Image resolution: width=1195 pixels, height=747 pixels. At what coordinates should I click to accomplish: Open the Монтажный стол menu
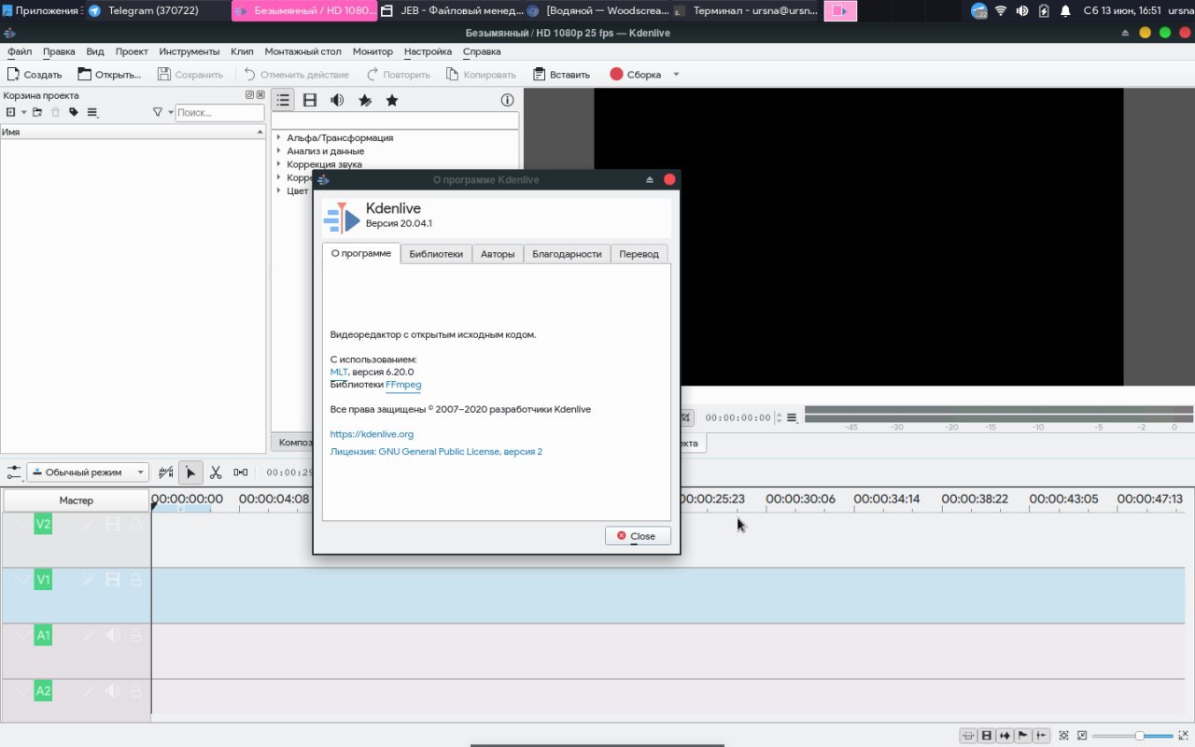click(x=302, y=51)
